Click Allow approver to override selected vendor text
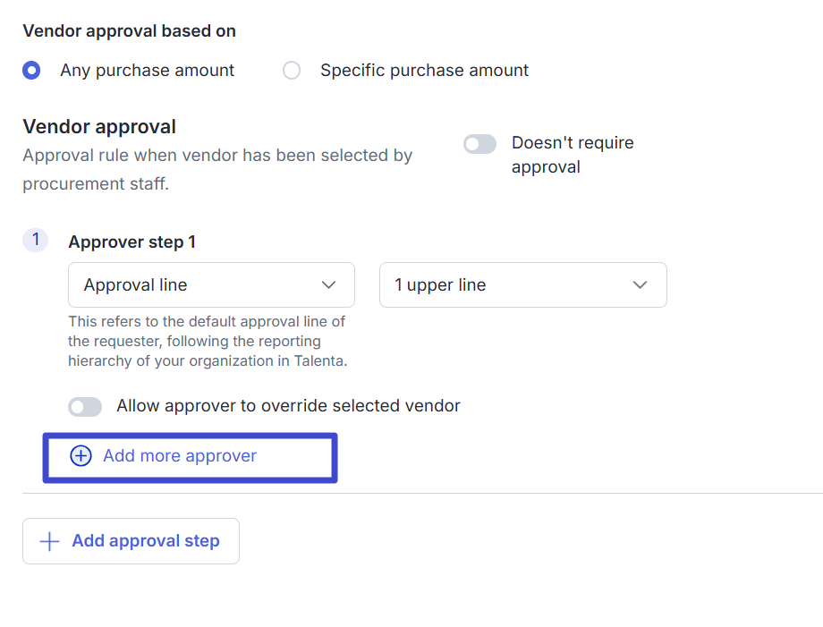Screen dimensions: 823x627 pos(288,406)
